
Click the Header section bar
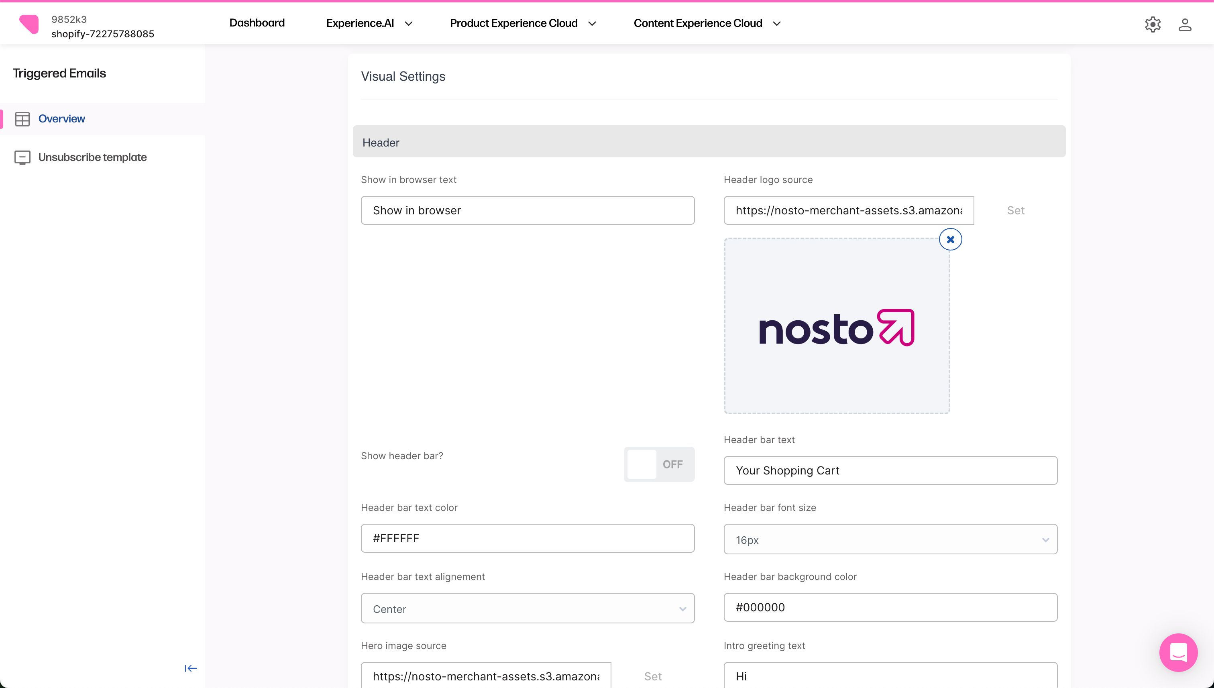click(709, 142)
